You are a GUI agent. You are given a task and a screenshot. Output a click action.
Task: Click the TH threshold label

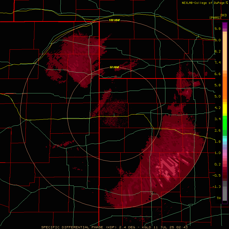click(219, 198)
